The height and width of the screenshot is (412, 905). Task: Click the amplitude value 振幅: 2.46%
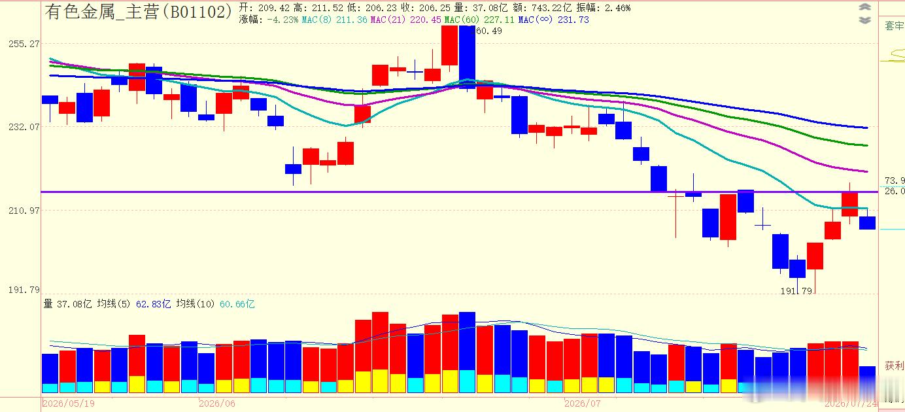[604, 8]
